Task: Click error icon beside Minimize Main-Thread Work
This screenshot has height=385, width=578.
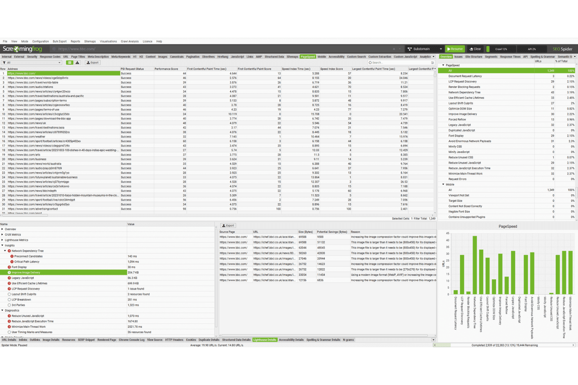Action: tap(9, 327)
